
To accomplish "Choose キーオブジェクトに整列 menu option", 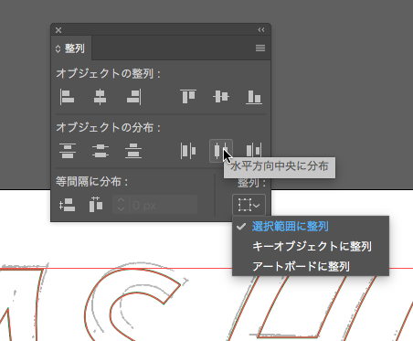I will point(311,246).
